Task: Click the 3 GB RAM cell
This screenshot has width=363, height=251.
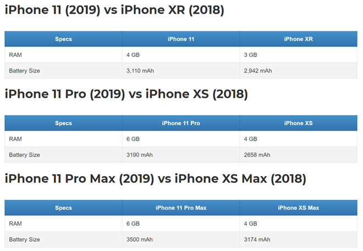Action: tap(251, 55)
